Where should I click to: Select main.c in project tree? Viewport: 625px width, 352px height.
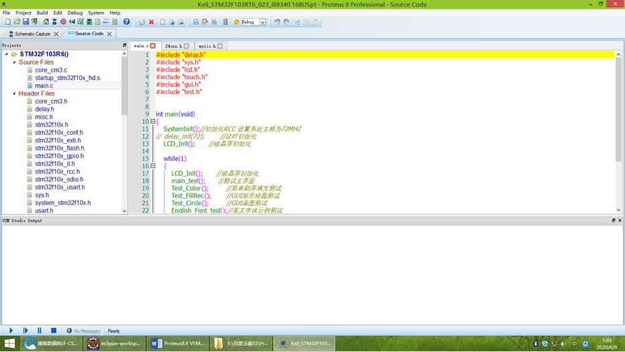pos(44,86)
